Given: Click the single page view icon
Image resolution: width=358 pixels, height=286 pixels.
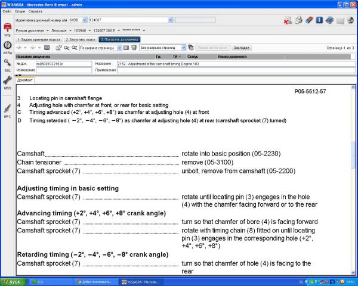Looking at the screenshot, I should click(x=126, y=48).
